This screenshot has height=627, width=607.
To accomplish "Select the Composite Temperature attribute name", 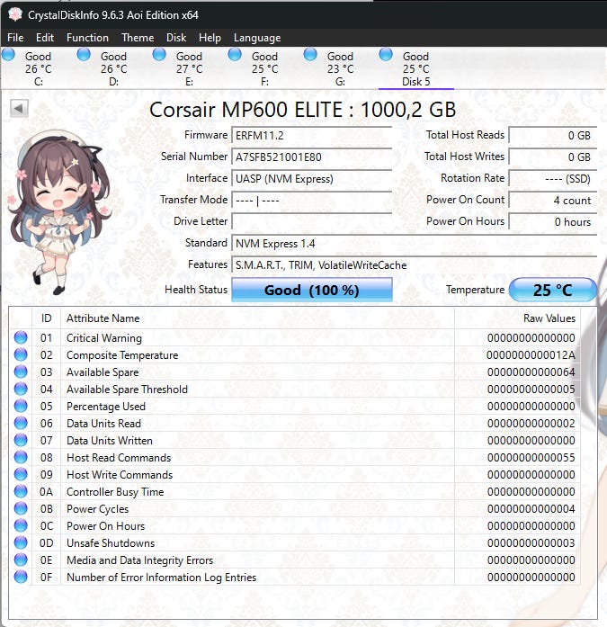I will click(122, 355).
